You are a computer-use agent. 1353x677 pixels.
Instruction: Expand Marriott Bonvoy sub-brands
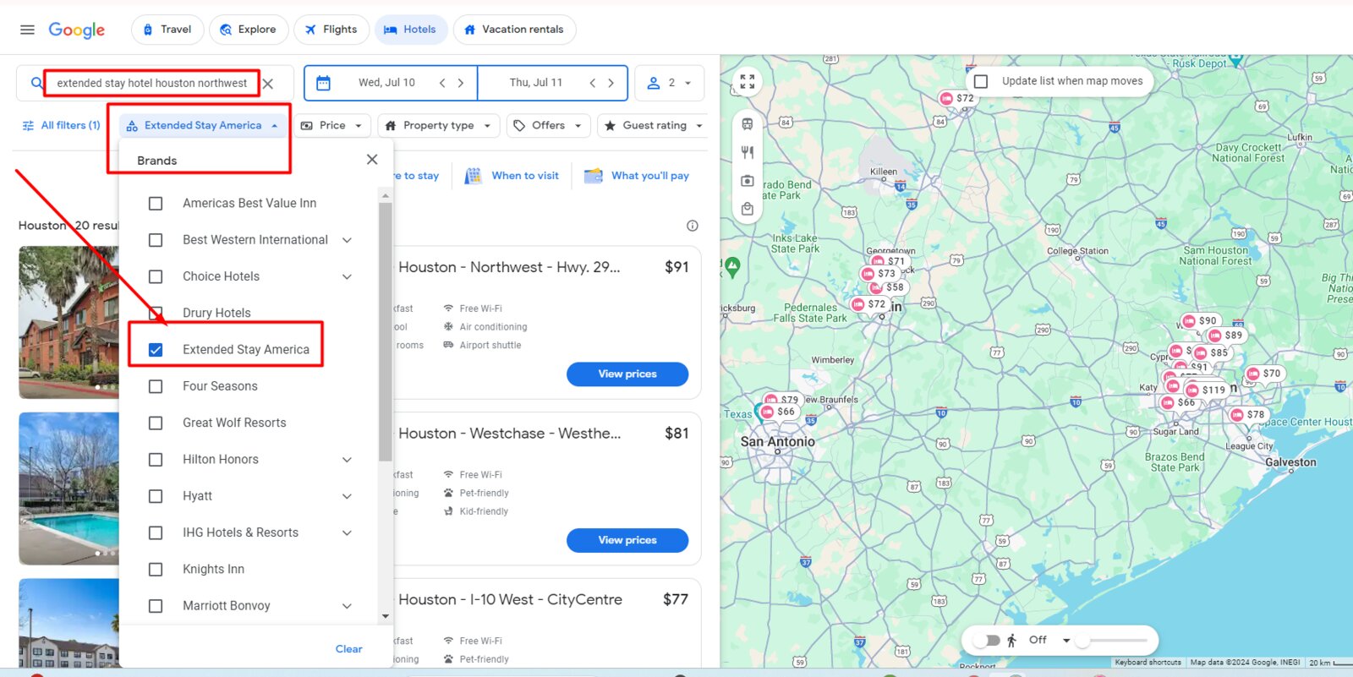click(347, 606)
